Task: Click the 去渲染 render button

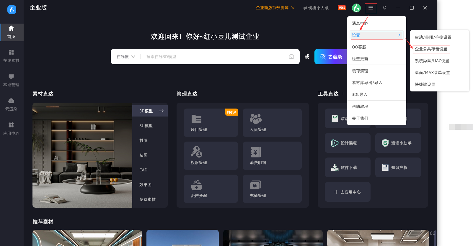Action: point(331,57)
